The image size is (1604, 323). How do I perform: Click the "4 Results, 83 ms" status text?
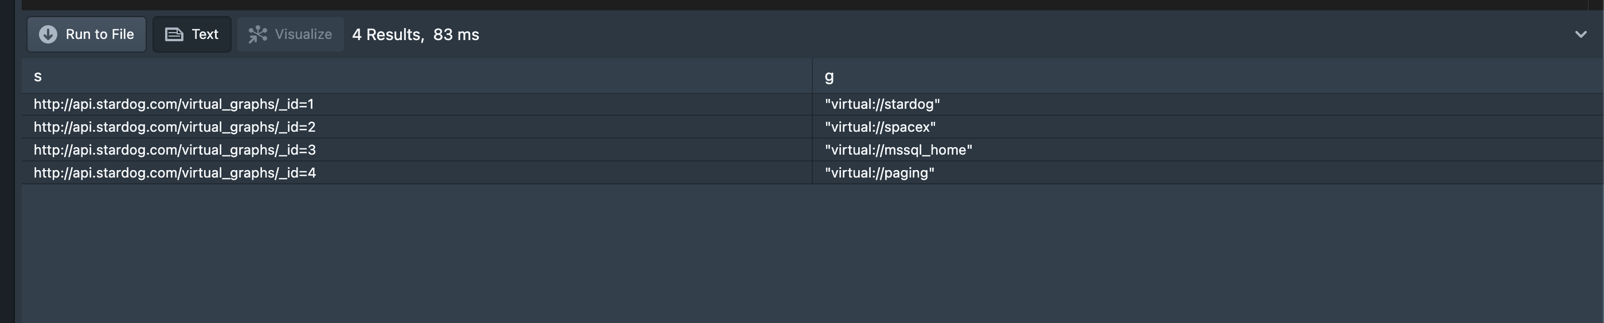[415, 35]
